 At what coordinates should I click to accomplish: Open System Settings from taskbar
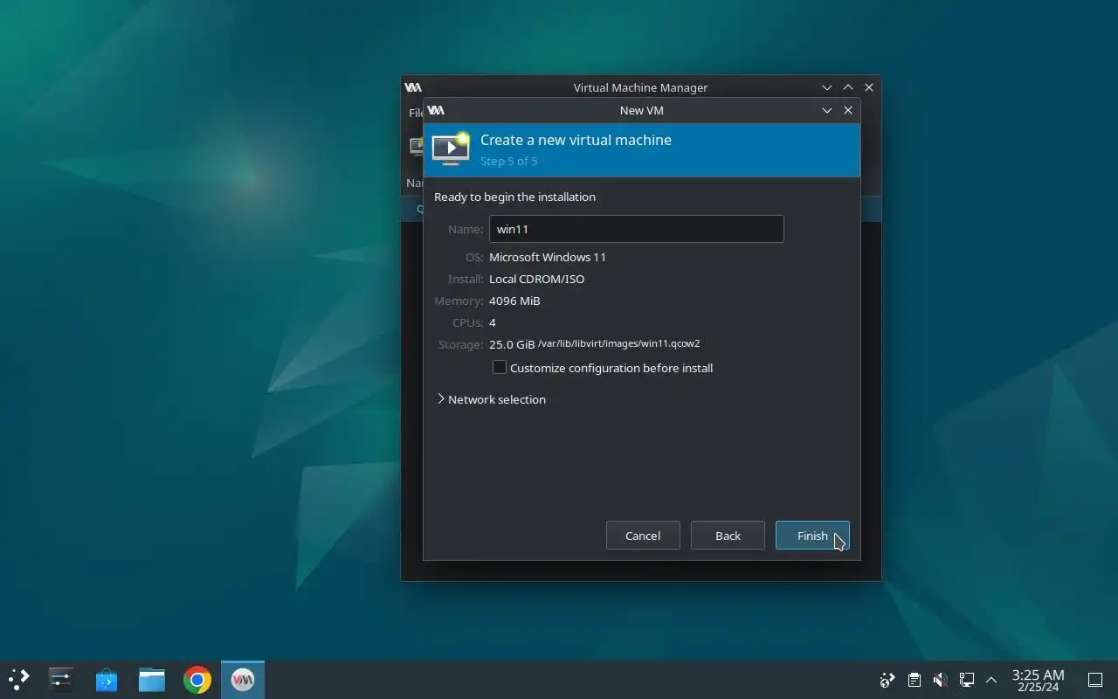pos(61,680)
